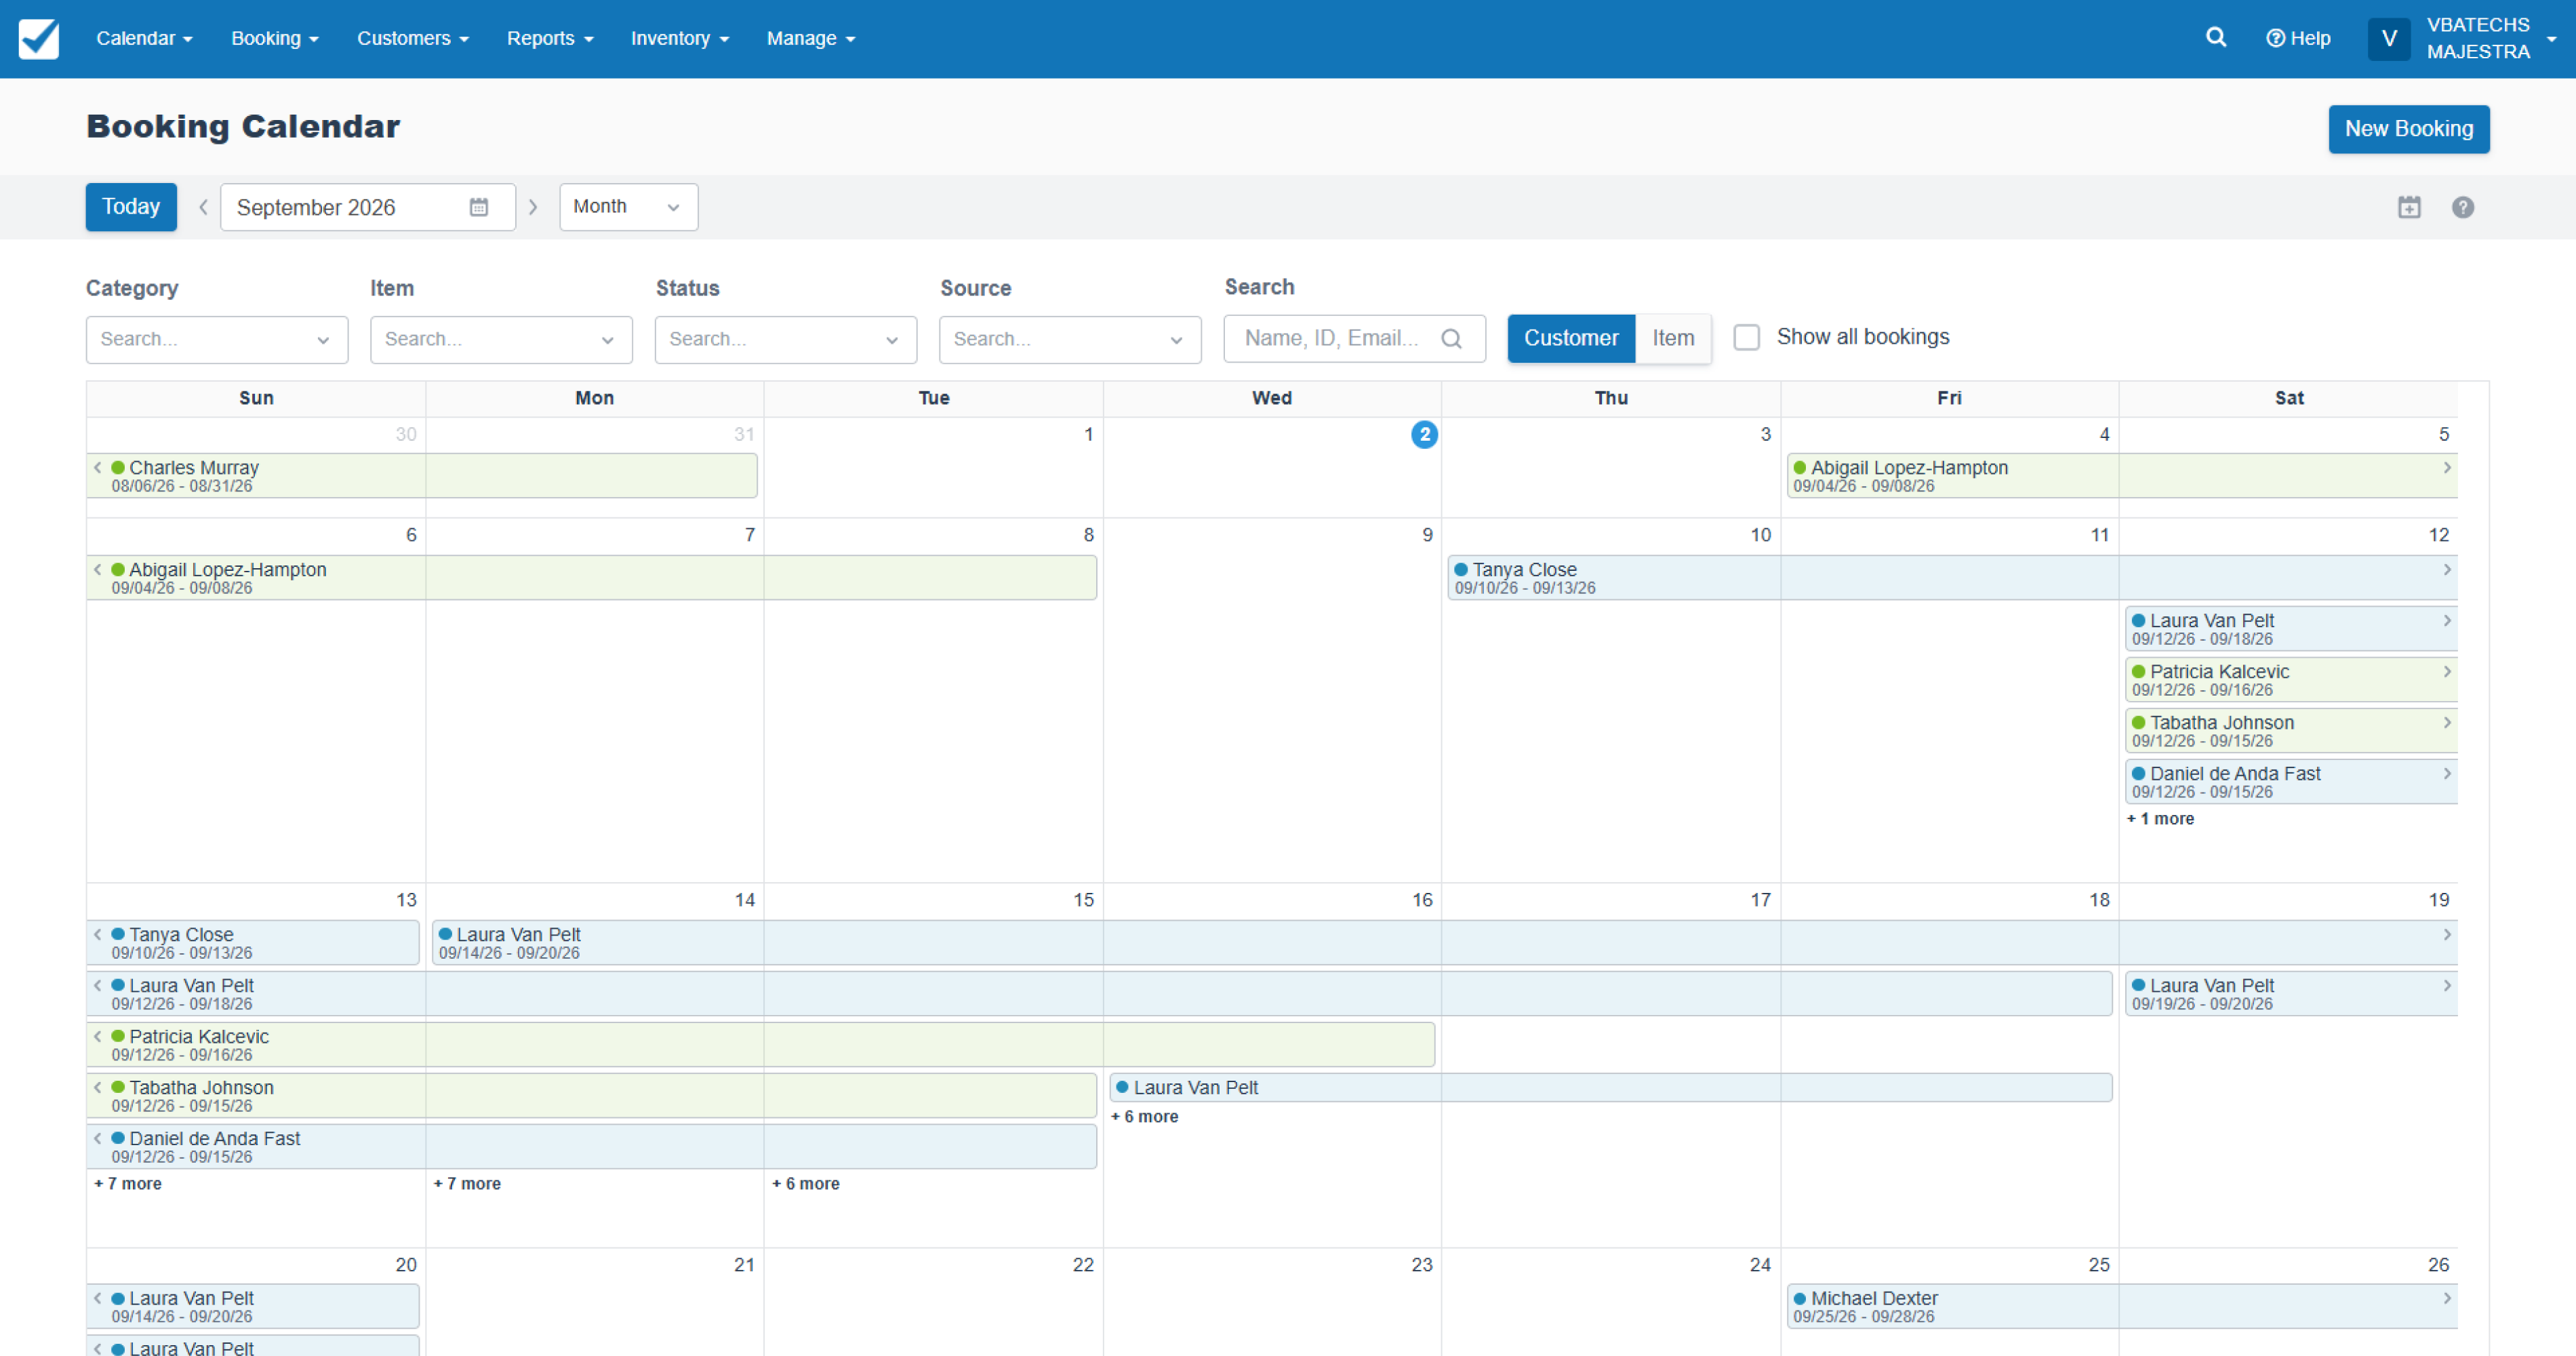
Task: Click the right arrow on the 09/14/26 Laura Van Pelt booking in the September 13 week
Action: [2447, 934]
